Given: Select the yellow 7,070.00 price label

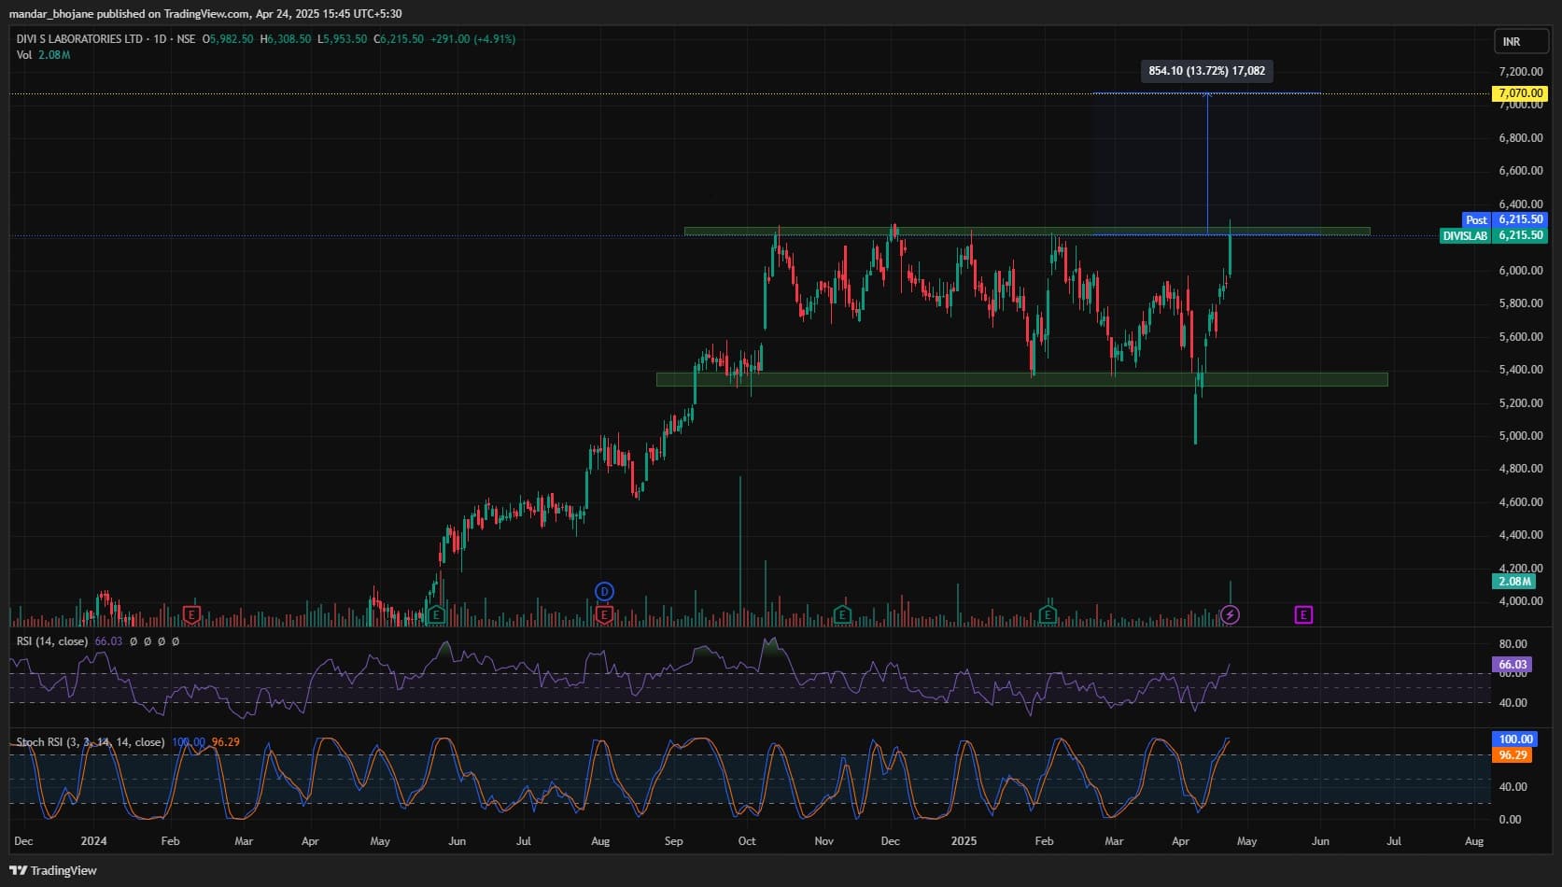Looking at the screenshot, I should point(1519,93).
